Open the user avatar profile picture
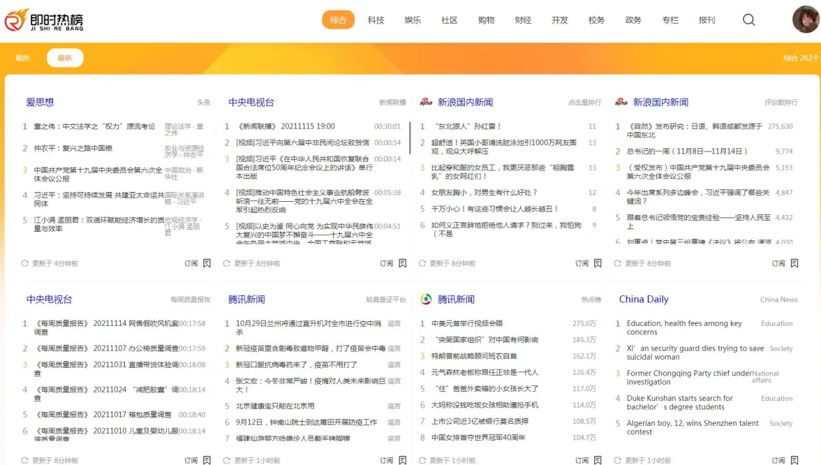Image resolution: width=821 pixels, height=465 pixels. pyautogui.click(x=805, y=20)
